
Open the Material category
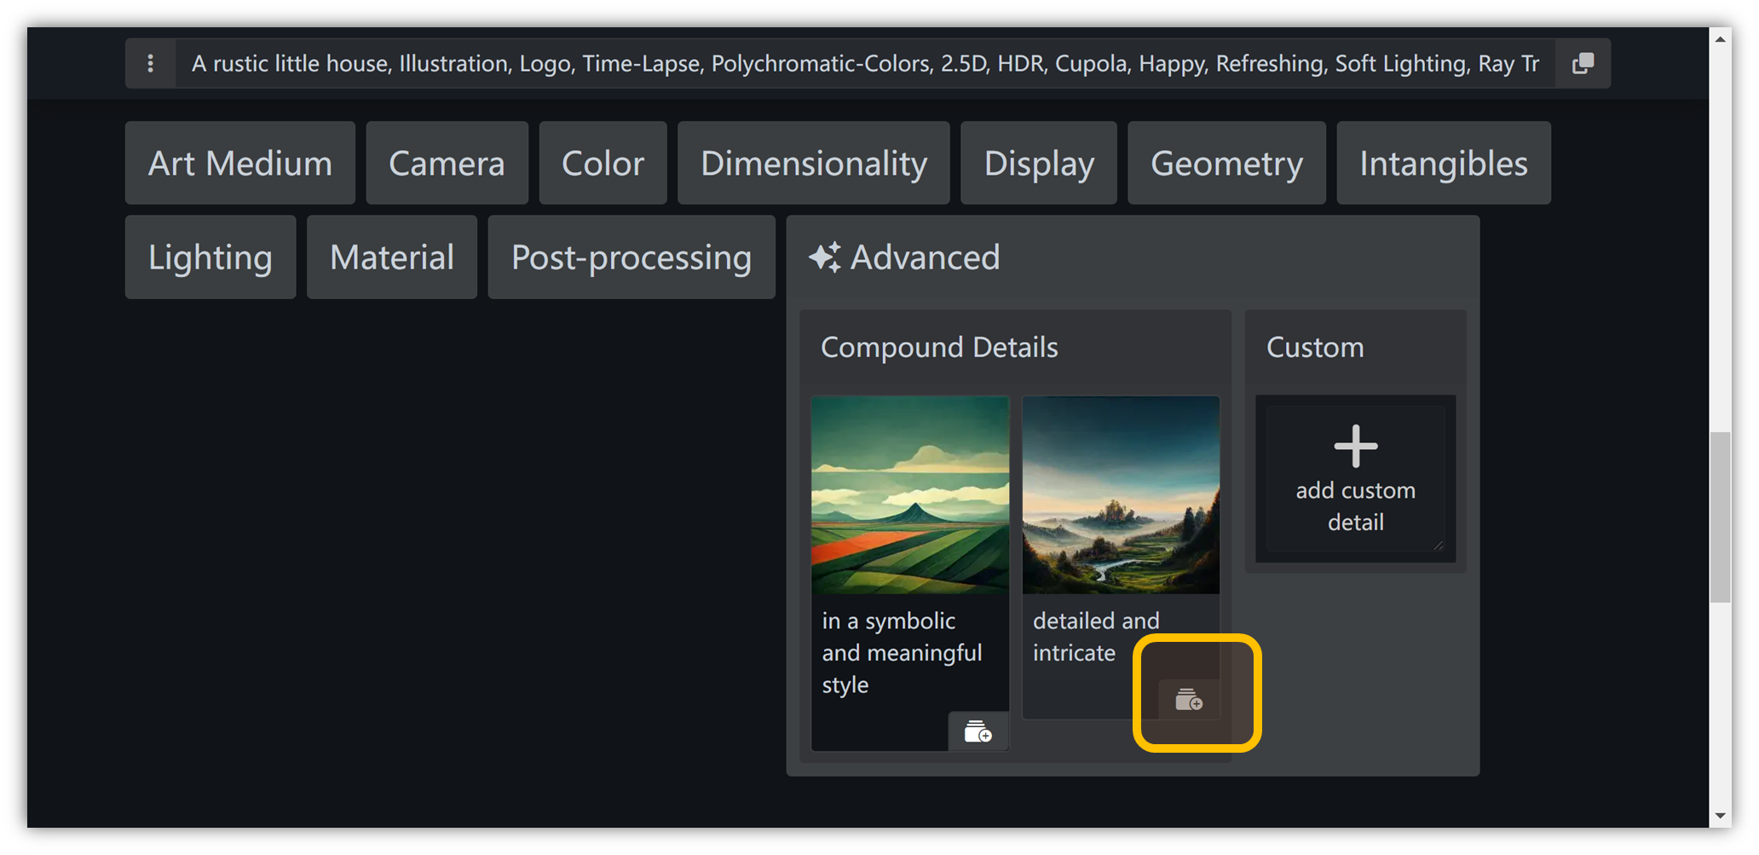[392, 257]
